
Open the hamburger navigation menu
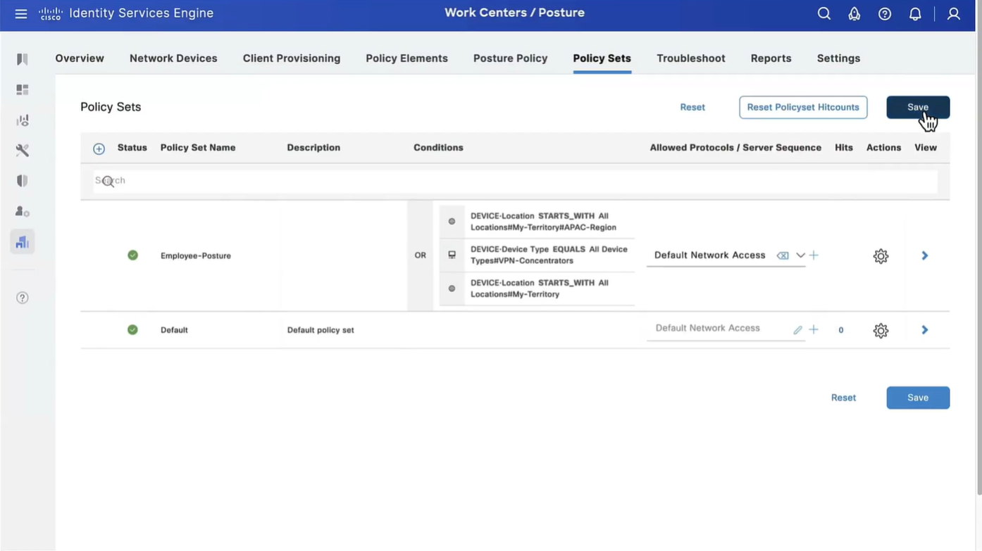(x=21, y=14)
